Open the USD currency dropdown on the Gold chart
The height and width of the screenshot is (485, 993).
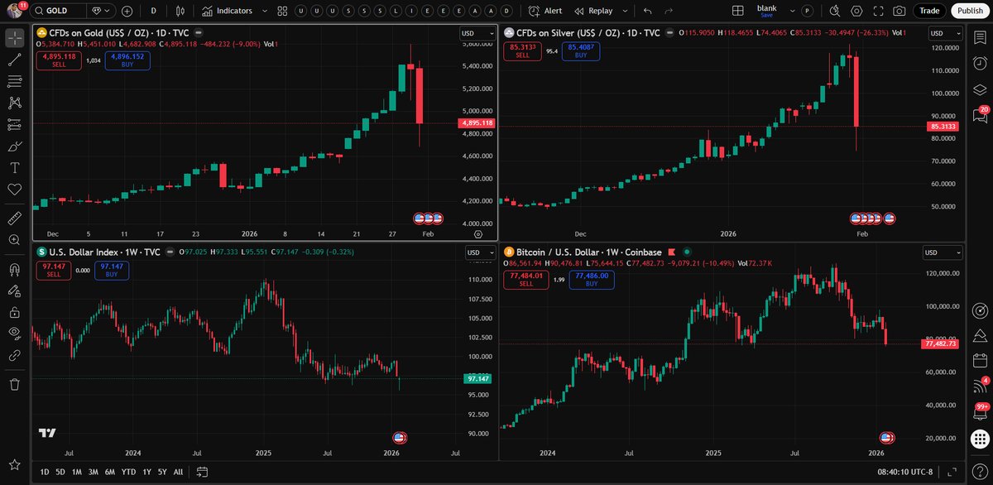point(476,33)
